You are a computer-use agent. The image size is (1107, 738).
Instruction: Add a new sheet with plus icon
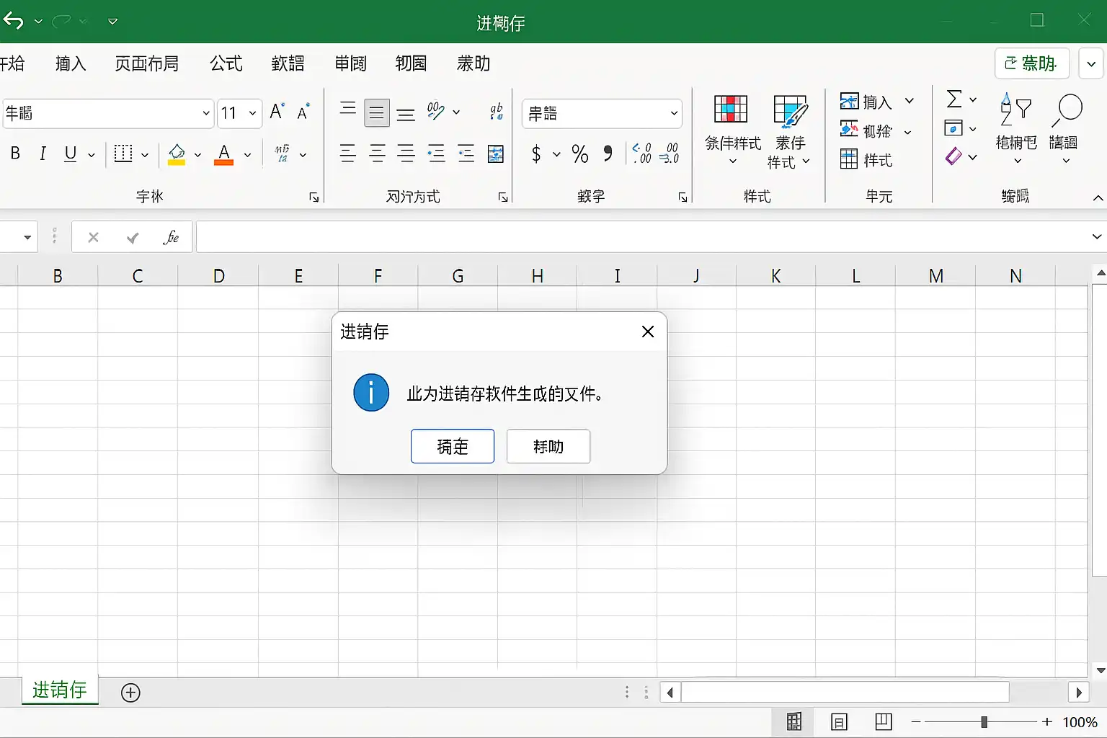(130, 693)
